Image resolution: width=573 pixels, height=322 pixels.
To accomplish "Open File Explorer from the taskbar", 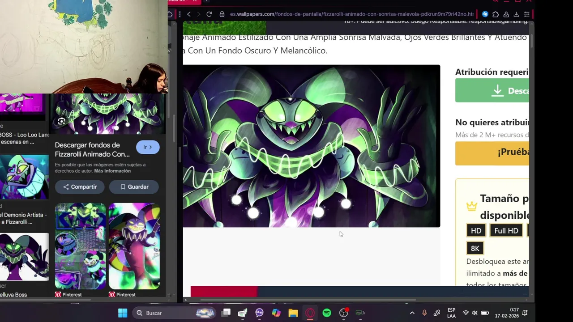I will (x=293, y=313).
